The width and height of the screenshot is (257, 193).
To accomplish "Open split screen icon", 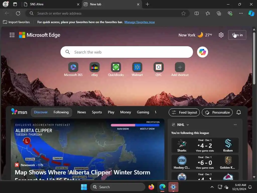I will point(197,14).
